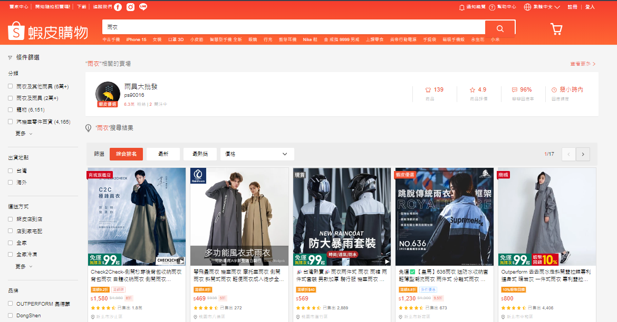Select the 最新 sort tab
617x322 pixels.
coord(163,154)
